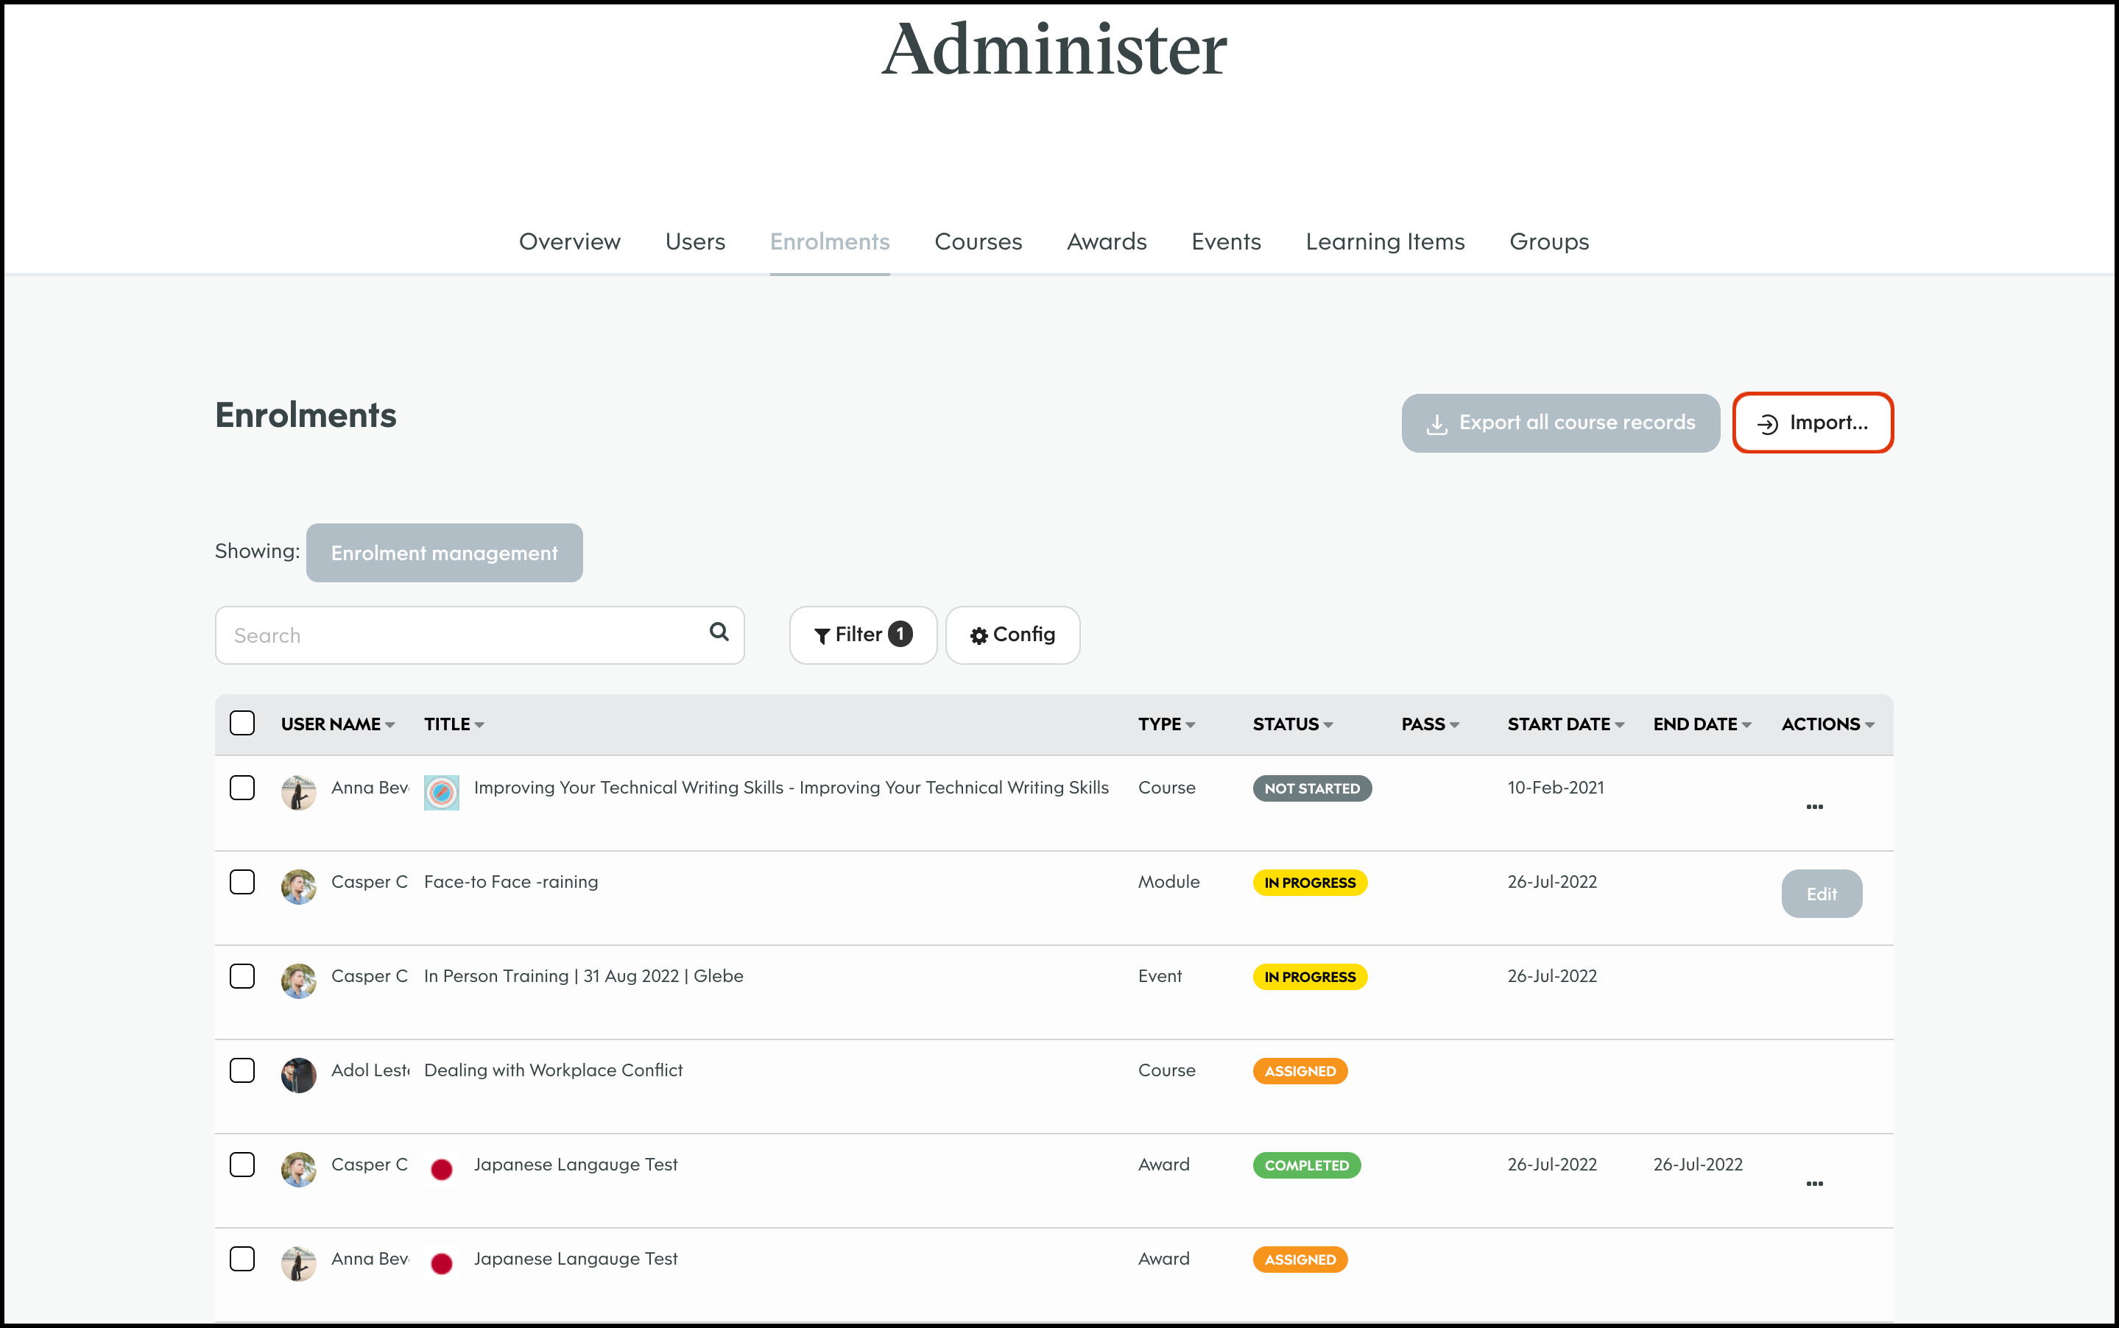Click the Config gear icon
2119x1328 pixels.
[x=979, y=636]
